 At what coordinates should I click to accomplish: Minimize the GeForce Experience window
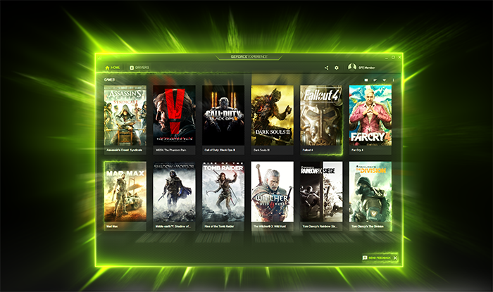387,58
